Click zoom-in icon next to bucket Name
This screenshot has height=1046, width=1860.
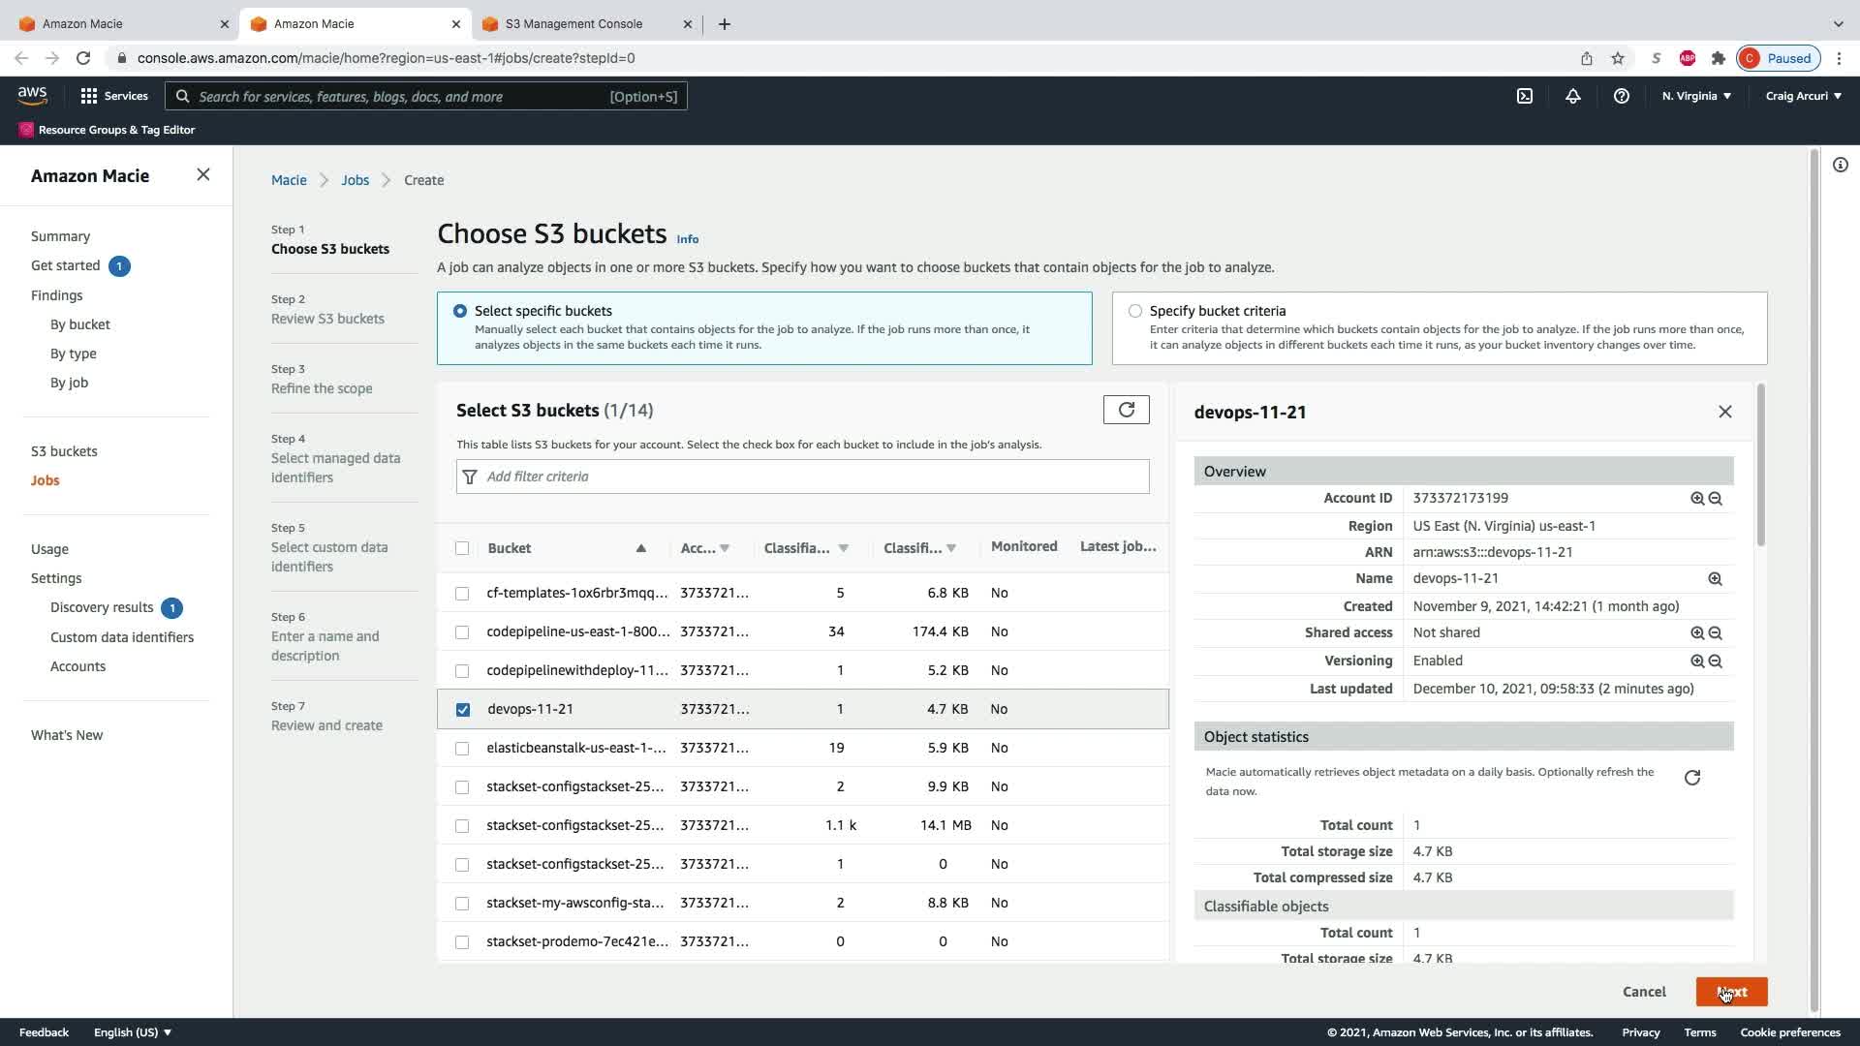1715,578
